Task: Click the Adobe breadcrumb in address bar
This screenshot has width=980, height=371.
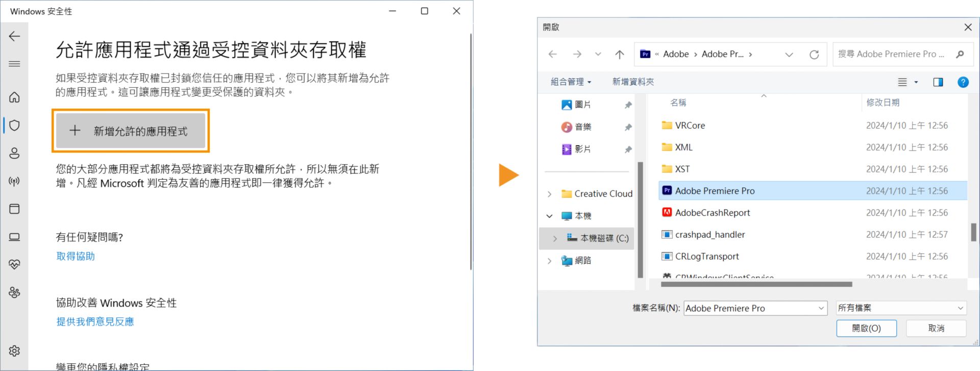Action: [x=676, y=54]
